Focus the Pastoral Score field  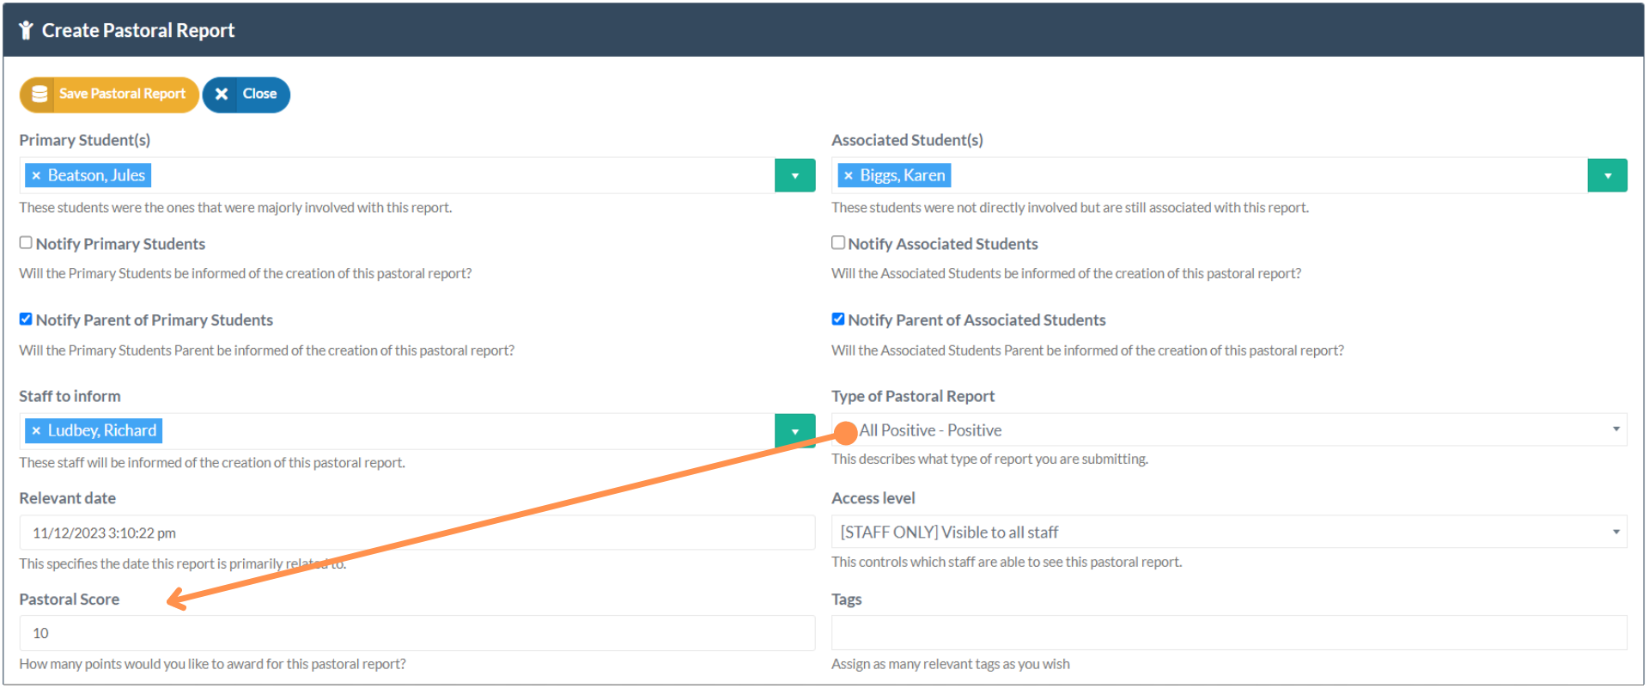point(417,633)
